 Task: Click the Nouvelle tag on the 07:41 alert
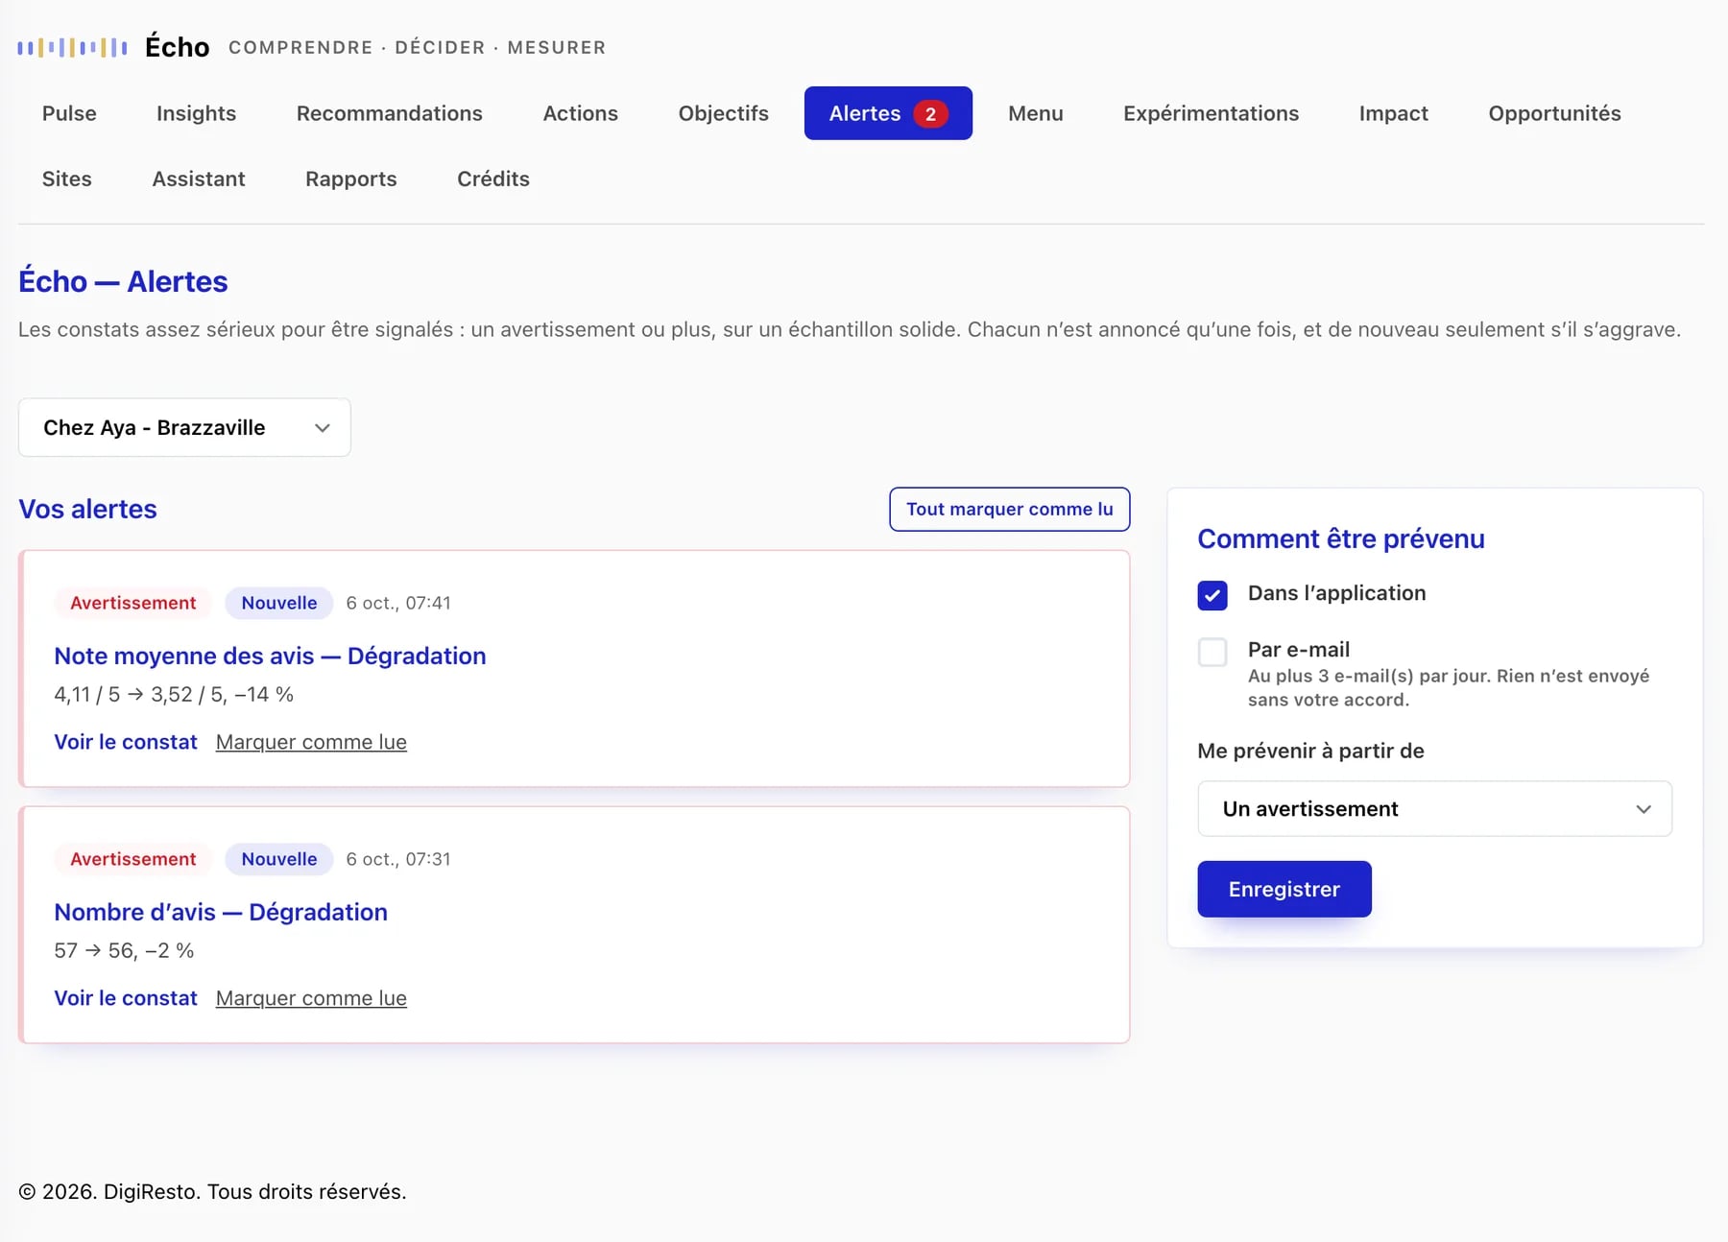tap(279, 603)
